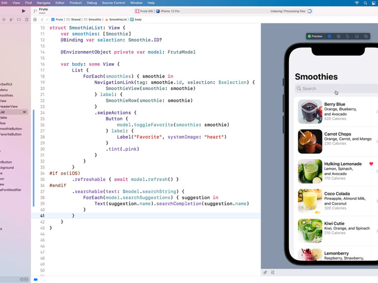Click the Wi-Fi icon in the menu bar
378x283 pixels.
(x=357, y=3)
